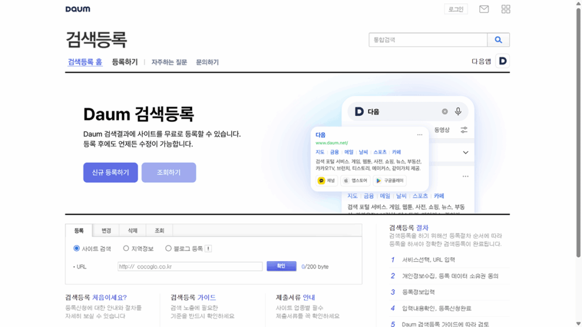Click the 카페 link on 다음 card

coord(396,152)
